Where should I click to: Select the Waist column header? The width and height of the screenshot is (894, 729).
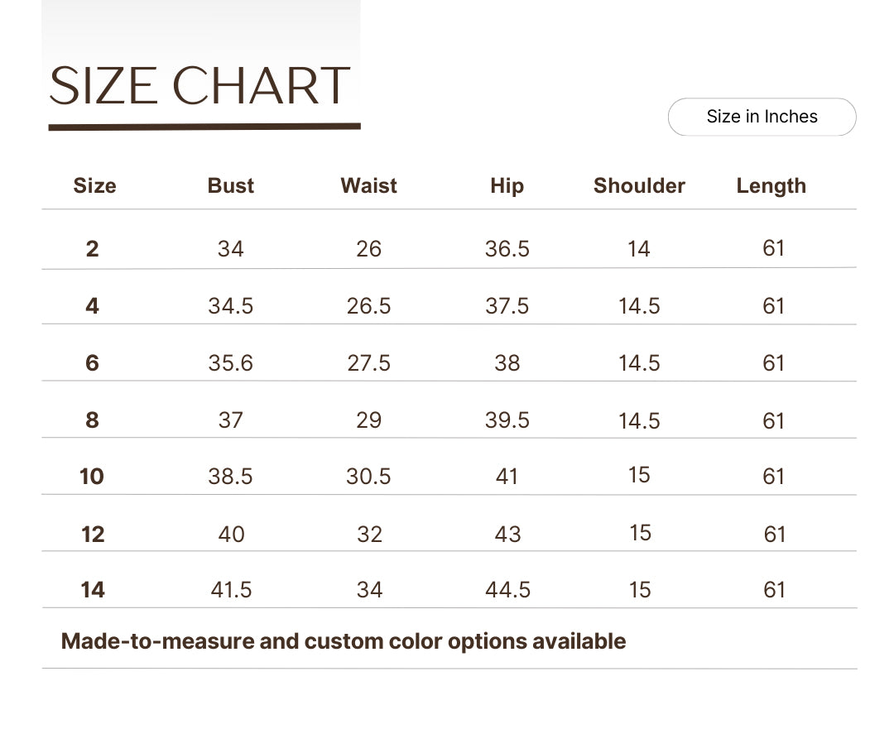tap(368, 186)
